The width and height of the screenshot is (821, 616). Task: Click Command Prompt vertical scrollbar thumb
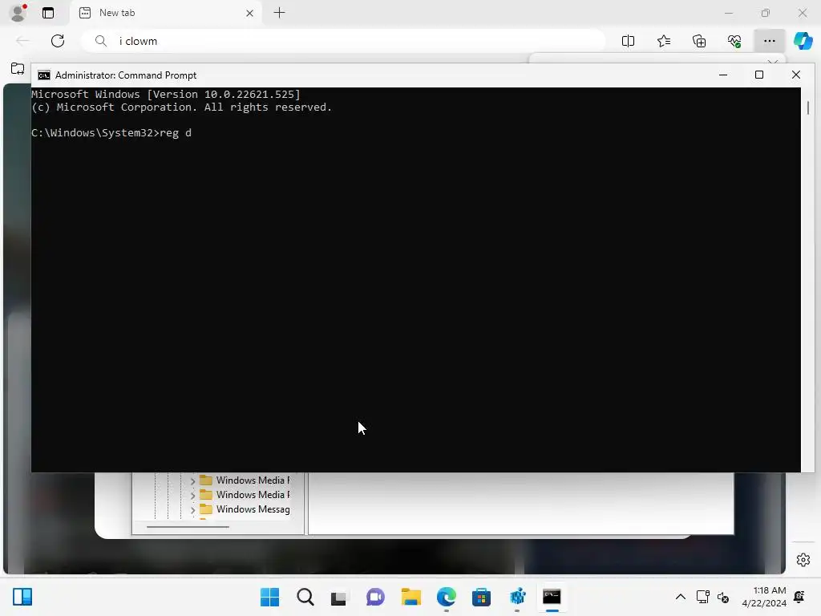point(808,108)
